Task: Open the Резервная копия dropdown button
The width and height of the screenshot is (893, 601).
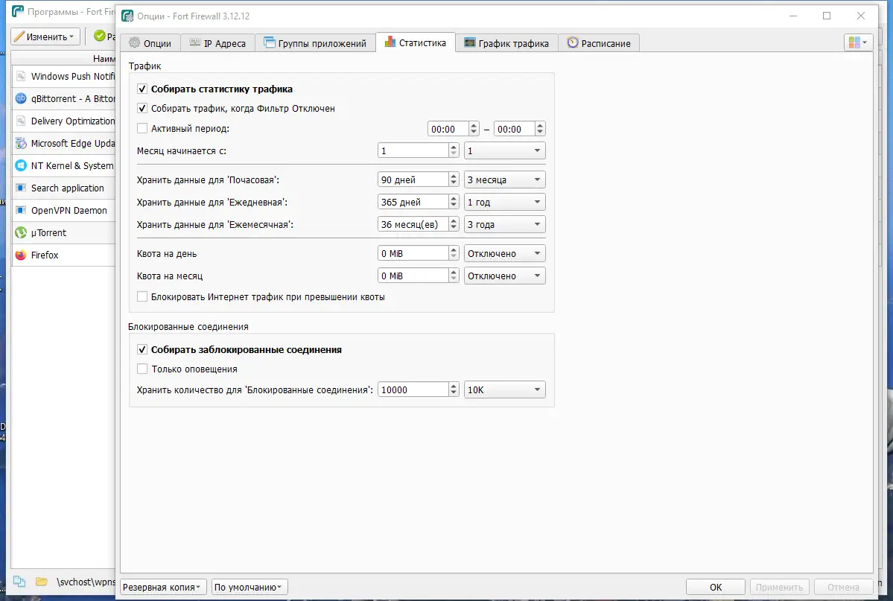Action: pos(163,588)
